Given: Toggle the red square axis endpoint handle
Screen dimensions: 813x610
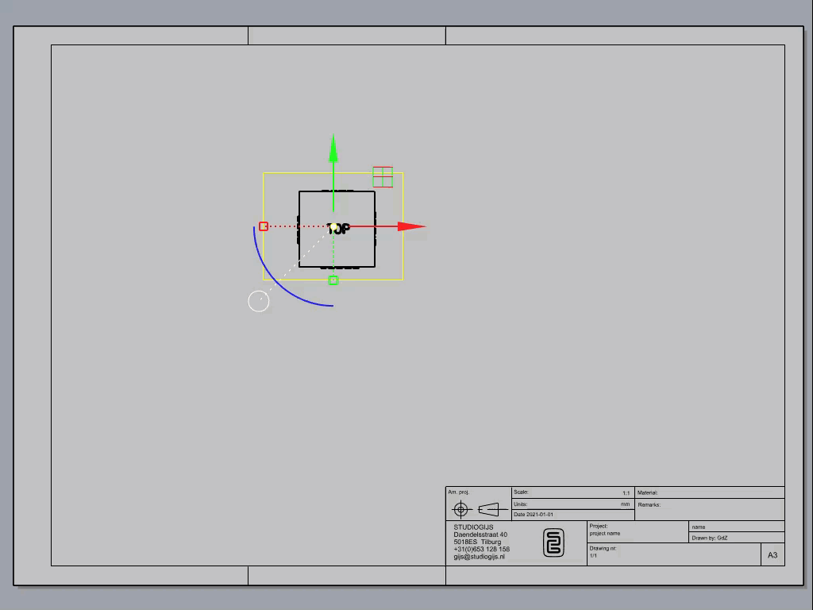Looking at the screenshot, I should 263,226.
